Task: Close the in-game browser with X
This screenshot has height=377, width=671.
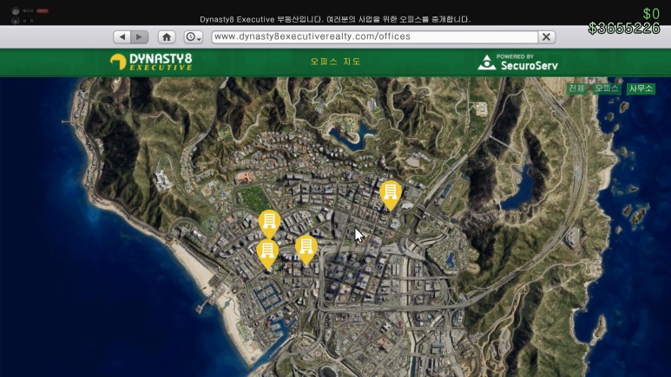Action: pyautogui.click(x=547, y=36)
